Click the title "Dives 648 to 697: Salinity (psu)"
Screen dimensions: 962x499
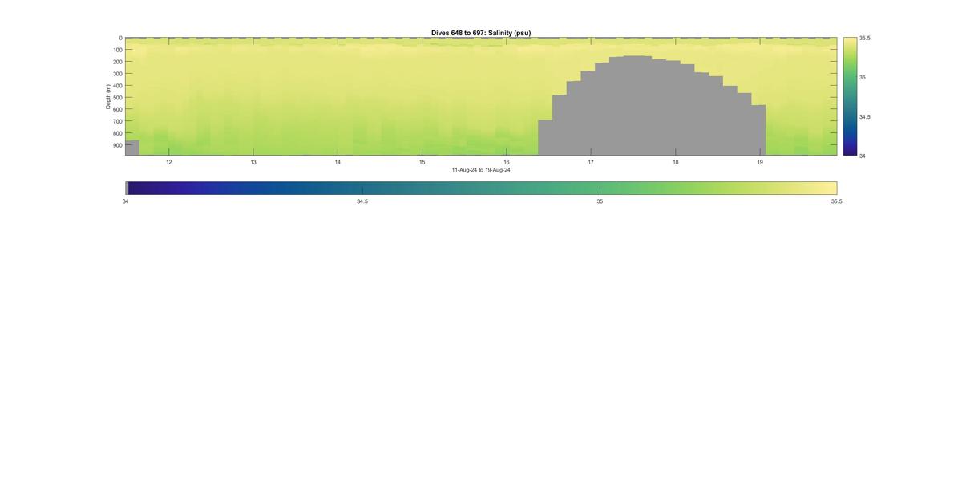[481, 33]
